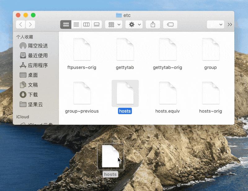Image resolution: width=248 pixels, height=191 pixels.
Task: Switch to Gallery View
Action: point(97,24)
